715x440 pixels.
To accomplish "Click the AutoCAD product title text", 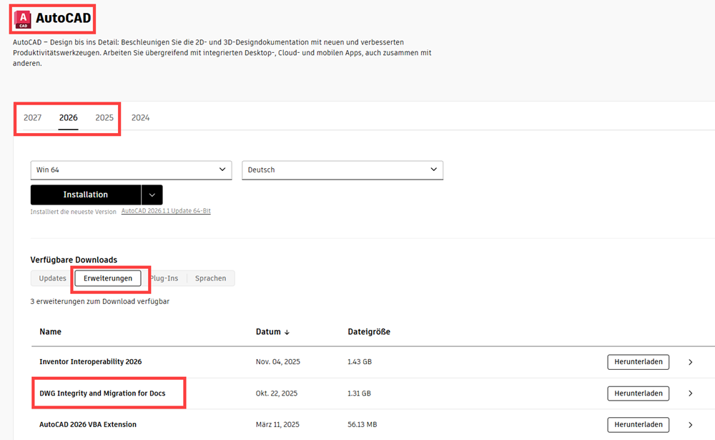I will [64, 19].
